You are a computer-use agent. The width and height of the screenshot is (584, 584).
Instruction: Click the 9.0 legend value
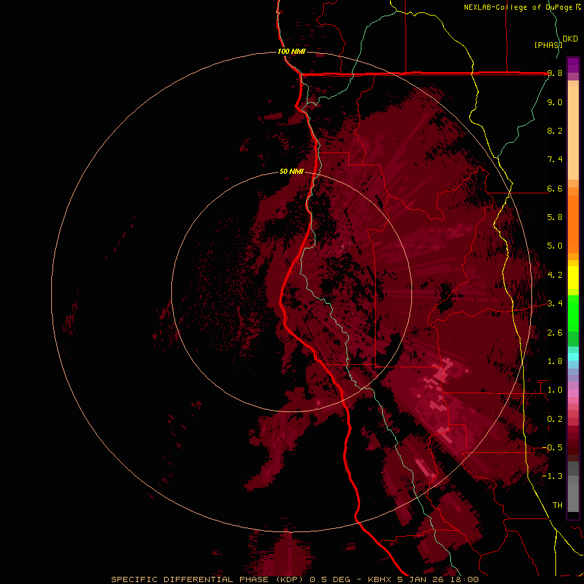tap(555, 102)
